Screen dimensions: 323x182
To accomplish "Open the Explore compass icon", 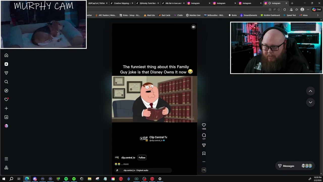I will click(6, 91).
